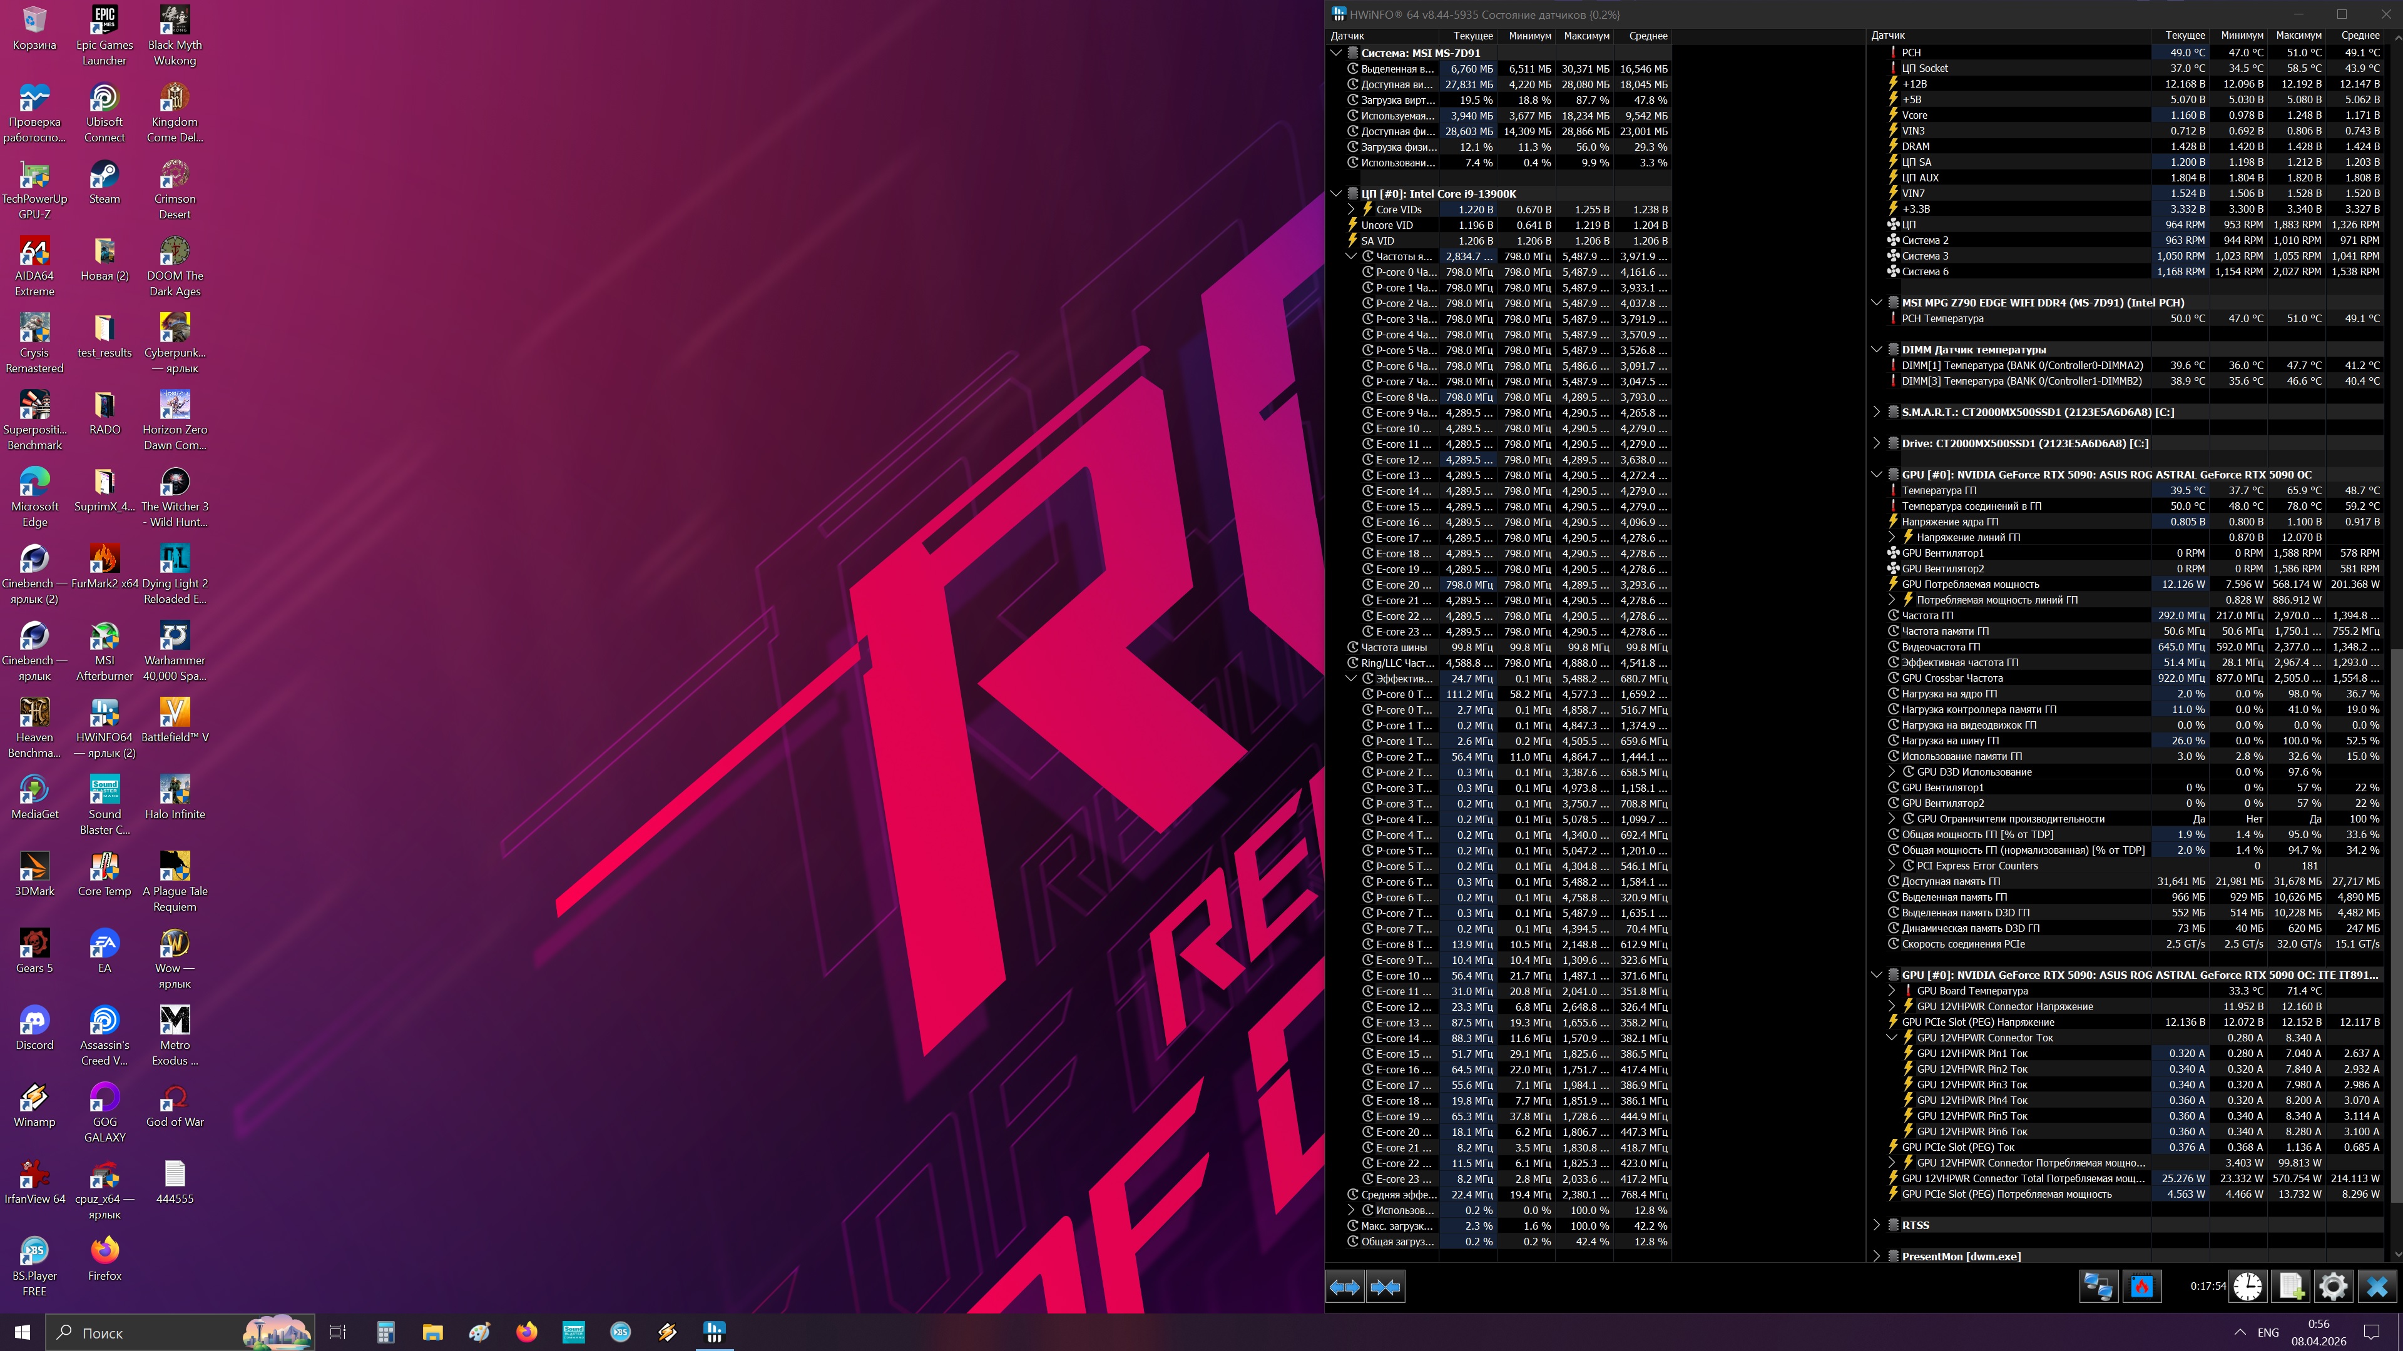2403x1351 pixels.
Task: Close sensors with the blue X icon
Action: 2377,1287
